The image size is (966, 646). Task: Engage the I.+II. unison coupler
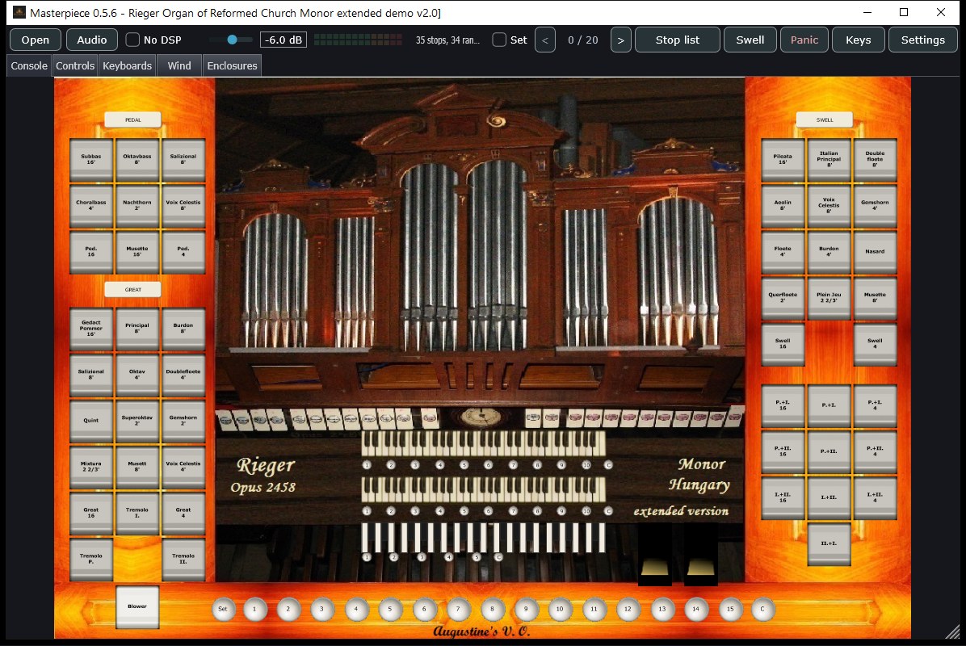[829, 498]
